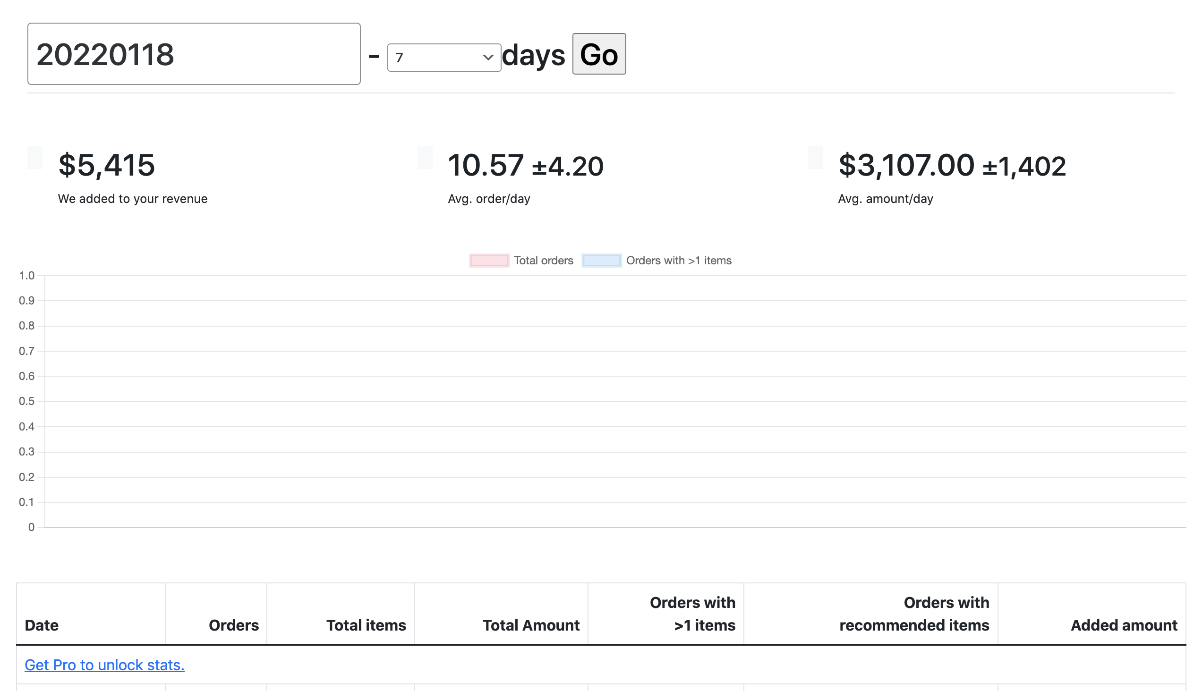Open the days dropdown showing 7

tap(444, 58)
